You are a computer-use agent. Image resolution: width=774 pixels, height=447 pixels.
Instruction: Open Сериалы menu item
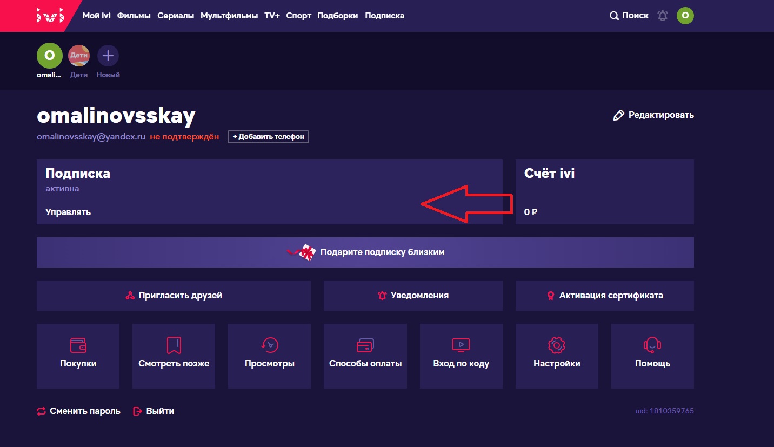pos(176,16)
